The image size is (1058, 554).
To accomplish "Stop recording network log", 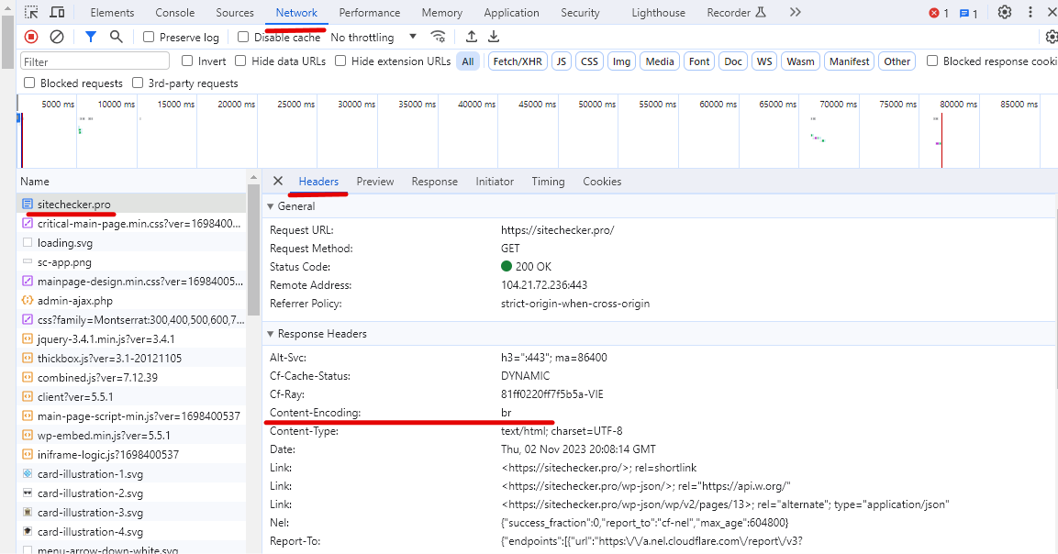I will point(31,37).
